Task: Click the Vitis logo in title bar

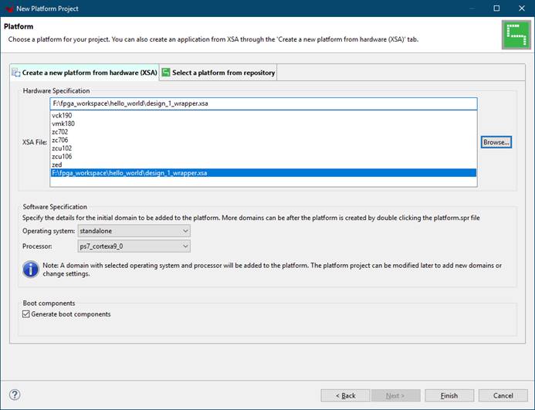Action: pos(8,8)
